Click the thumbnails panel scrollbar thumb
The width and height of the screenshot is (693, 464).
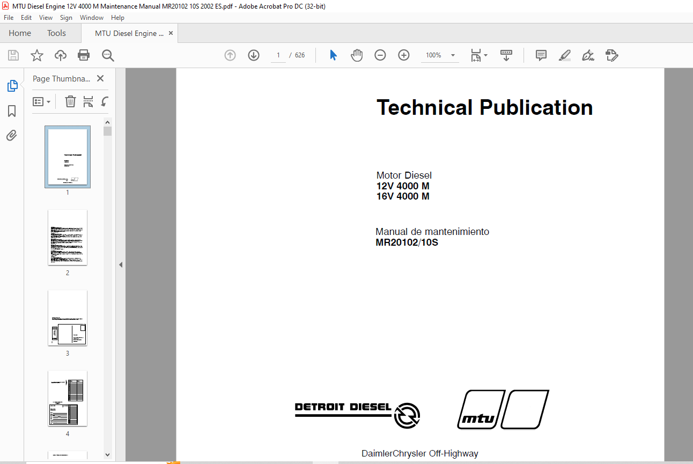tap(108, 131)
